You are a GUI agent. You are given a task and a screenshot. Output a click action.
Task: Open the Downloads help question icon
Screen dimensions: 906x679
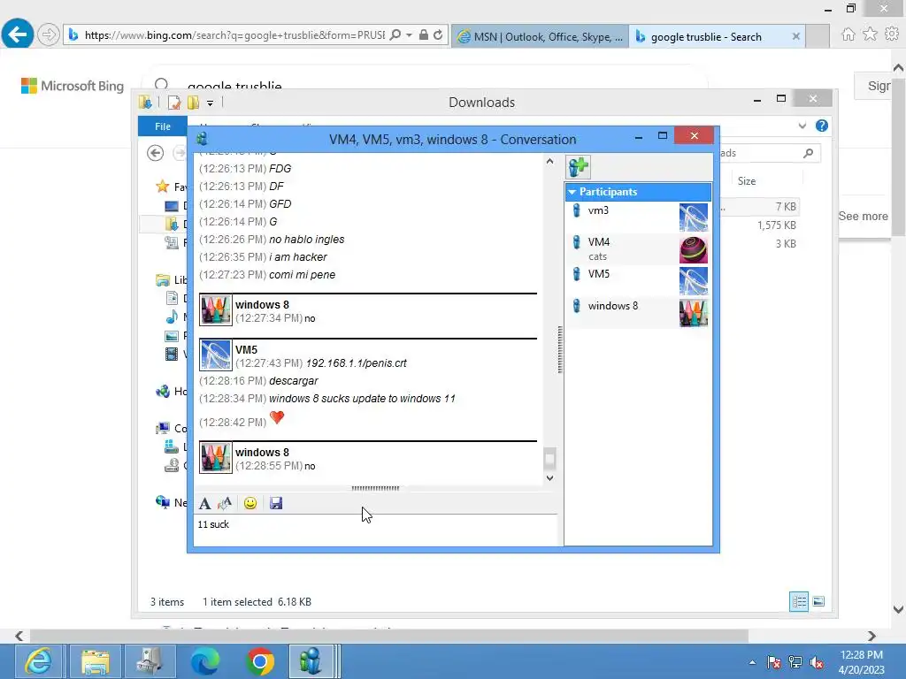[x=822, y=126]
